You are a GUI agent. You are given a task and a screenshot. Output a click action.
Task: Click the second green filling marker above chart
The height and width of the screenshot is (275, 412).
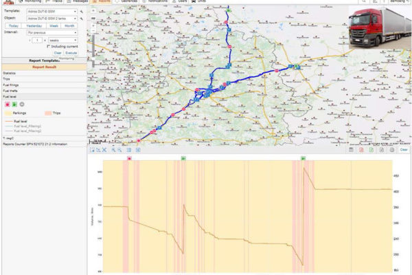click(303, 158)
